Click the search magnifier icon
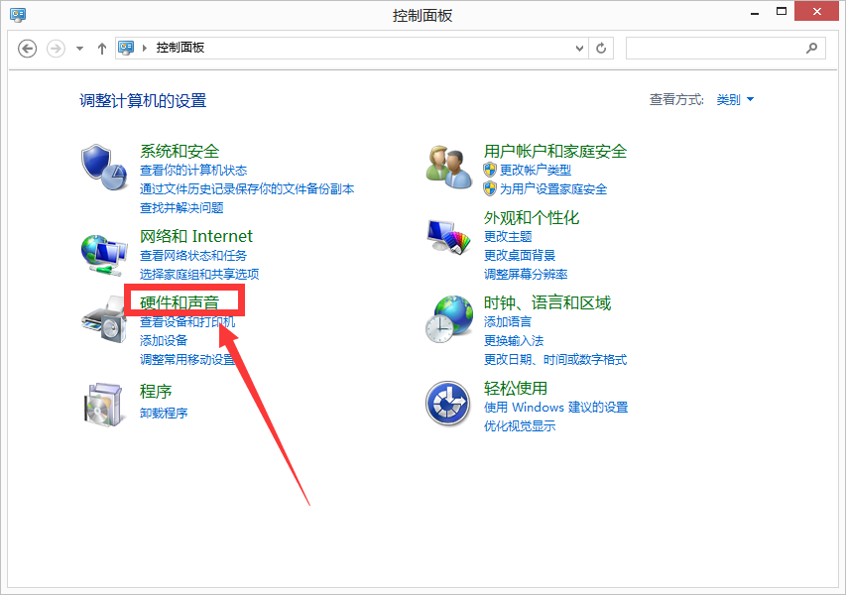Viewport: 846px width, 595px height. (x=811, y=49)
